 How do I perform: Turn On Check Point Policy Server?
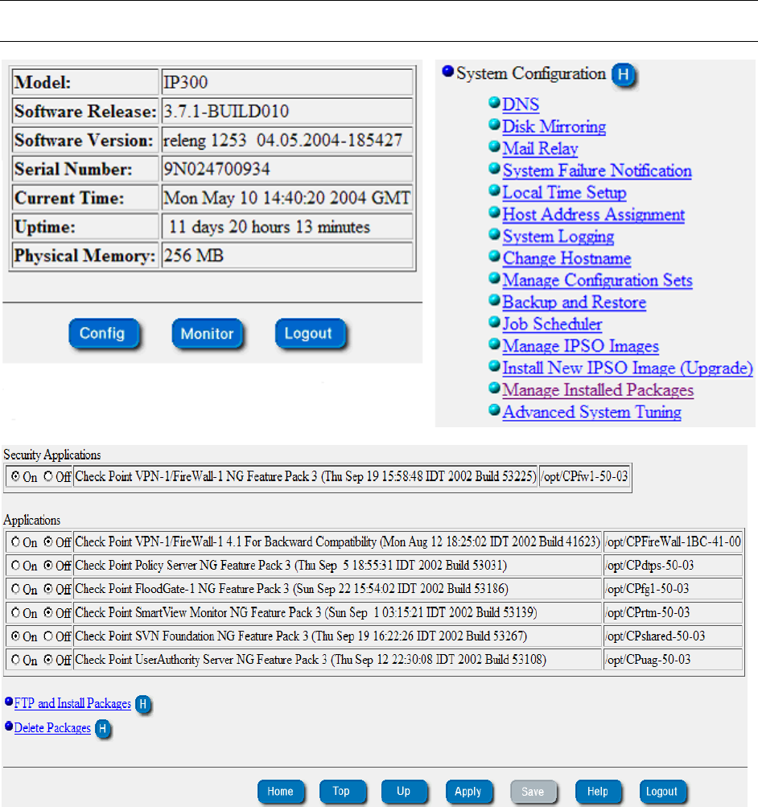coord(15,565)
